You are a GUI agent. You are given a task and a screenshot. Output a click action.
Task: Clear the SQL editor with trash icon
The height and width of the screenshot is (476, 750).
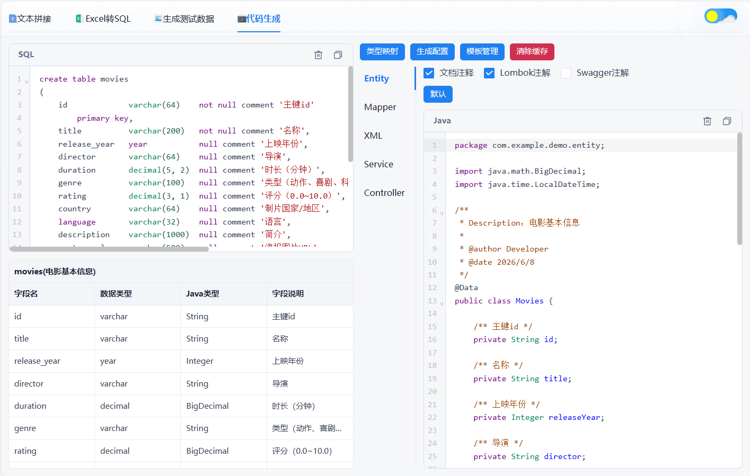318,55
